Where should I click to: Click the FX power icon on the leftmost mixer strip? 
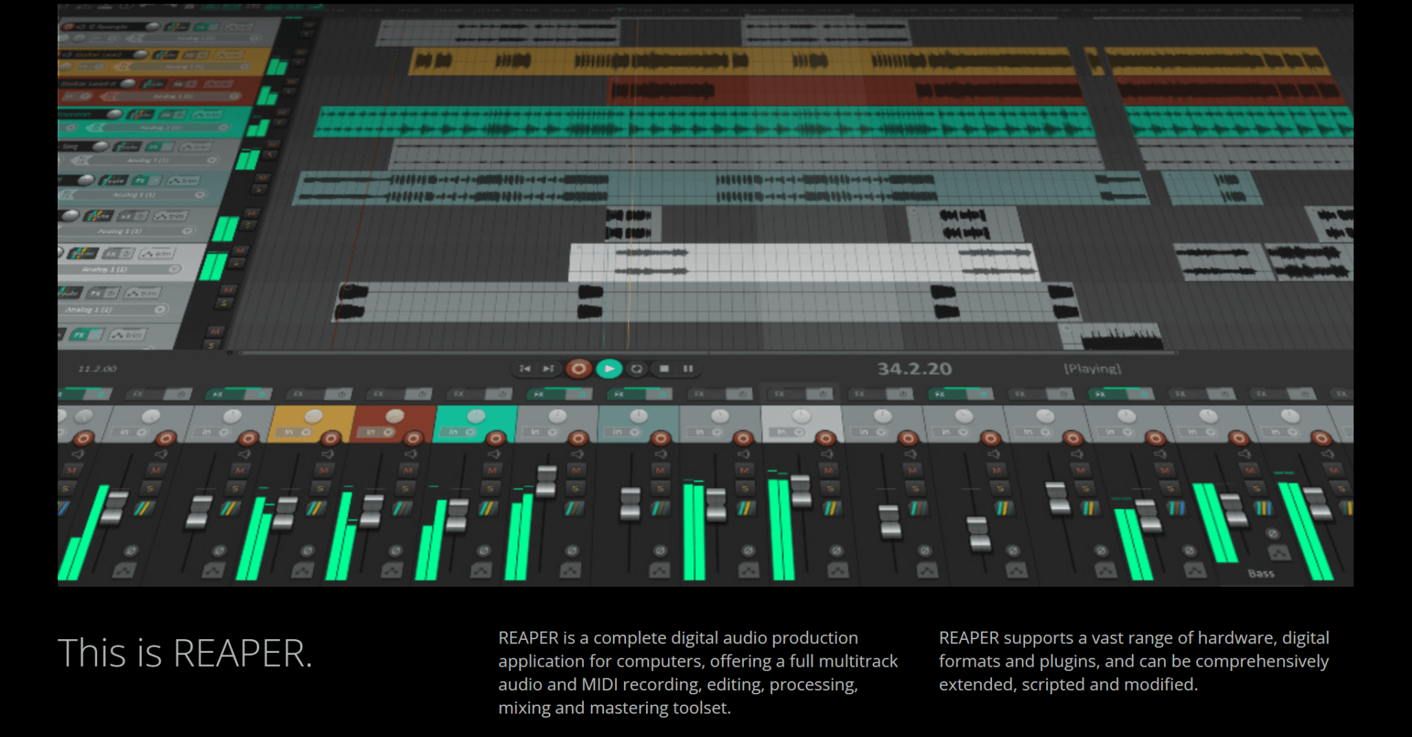(101, 394)
